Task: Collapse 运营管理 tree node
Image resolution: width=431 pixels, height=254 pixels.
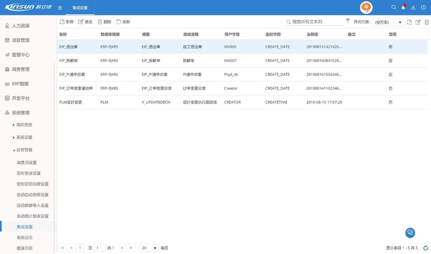Action: pos(14,150)
